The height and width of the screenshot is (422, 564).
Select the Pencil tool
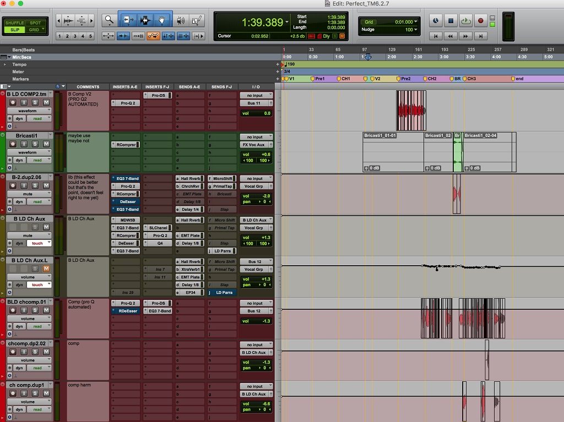coord(197,20)
